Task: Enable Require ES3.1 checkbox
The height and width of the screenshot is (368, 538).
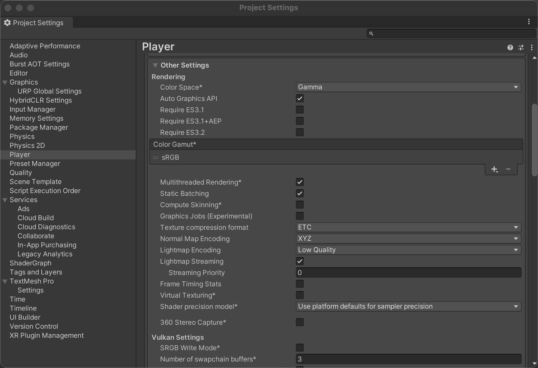Action: [x=300, y=110]
